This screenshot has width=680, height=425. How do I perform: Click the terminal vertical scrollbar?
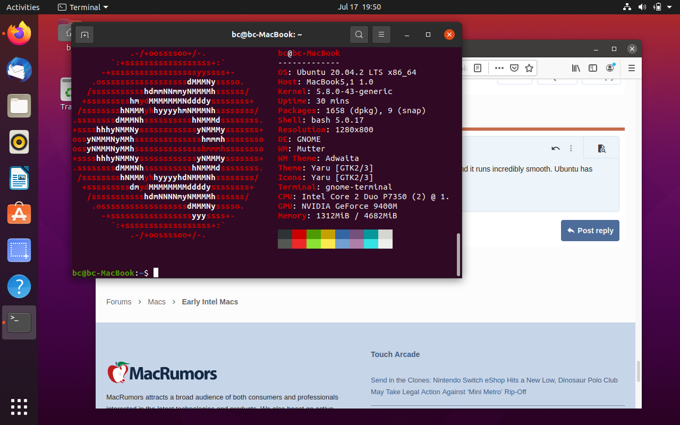(x=459, y=254)
